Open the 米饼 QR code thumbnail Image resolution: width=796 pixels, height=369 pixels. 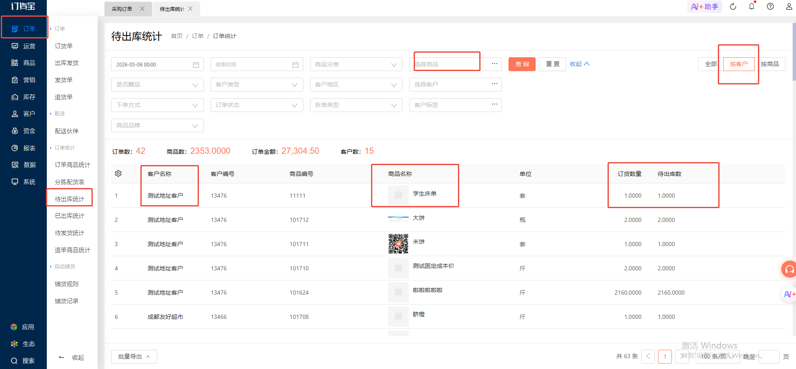pyautogui.click(x=398, y=244)
